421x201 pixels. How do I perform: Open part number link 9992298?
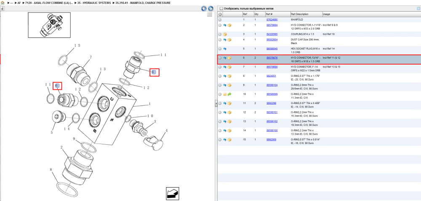point(271,103)
